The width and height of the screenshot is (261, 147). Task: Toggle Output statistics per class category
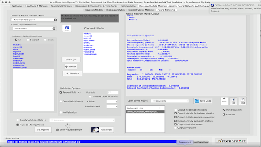click(x=175, y=117)
